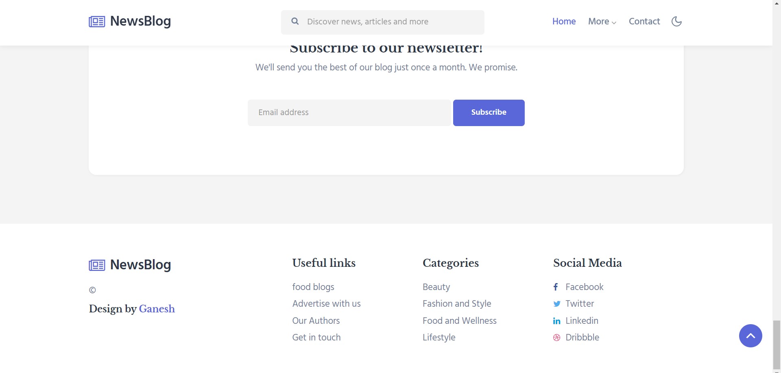Click the Facebook icon in Social Media
The image size is (781, 373).
click(556, 287)
